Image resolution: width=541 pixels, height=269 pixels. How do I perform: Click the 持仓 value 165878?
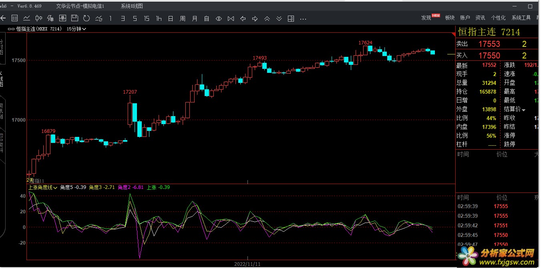[488, 92]
